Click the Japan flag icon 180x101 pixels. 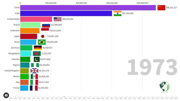point(42,36)
